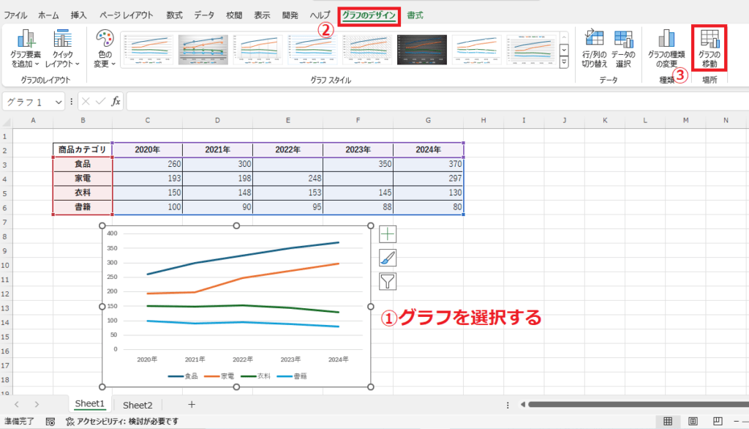Click the chart filters funnel button
749x429 pixels.
coord(388,282)
